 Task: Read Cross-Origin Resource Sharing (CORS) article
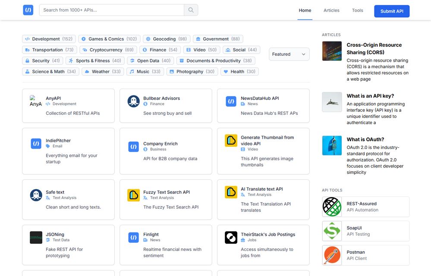(x=374, y=48)
